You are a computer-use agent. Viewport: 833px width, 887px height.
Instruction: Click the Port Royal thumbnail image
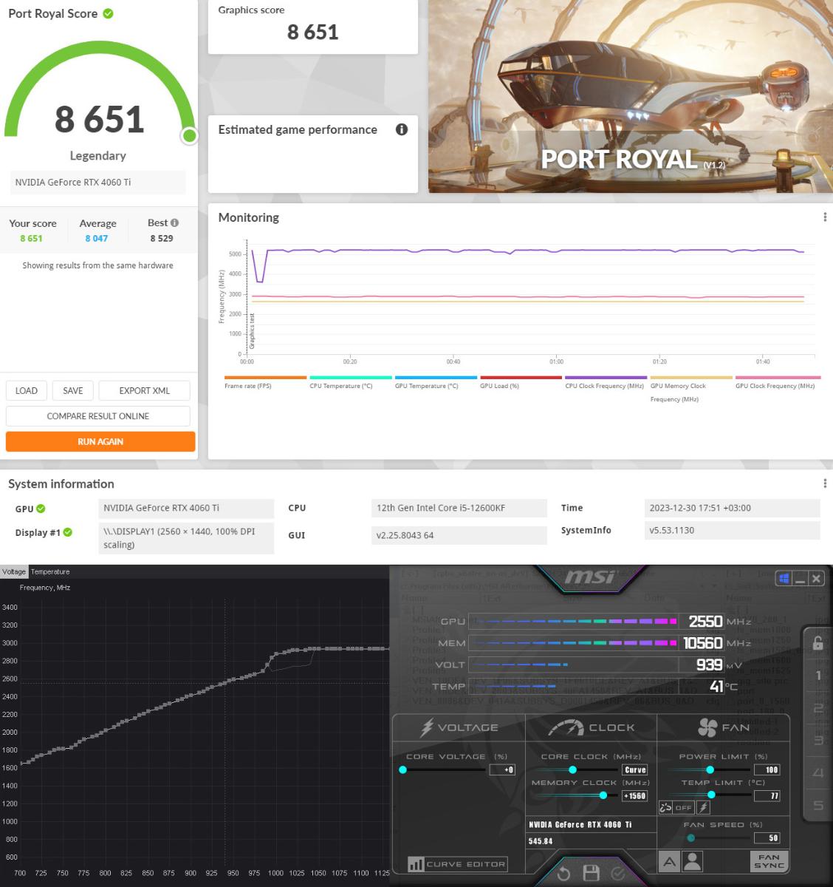click(631, 96)
